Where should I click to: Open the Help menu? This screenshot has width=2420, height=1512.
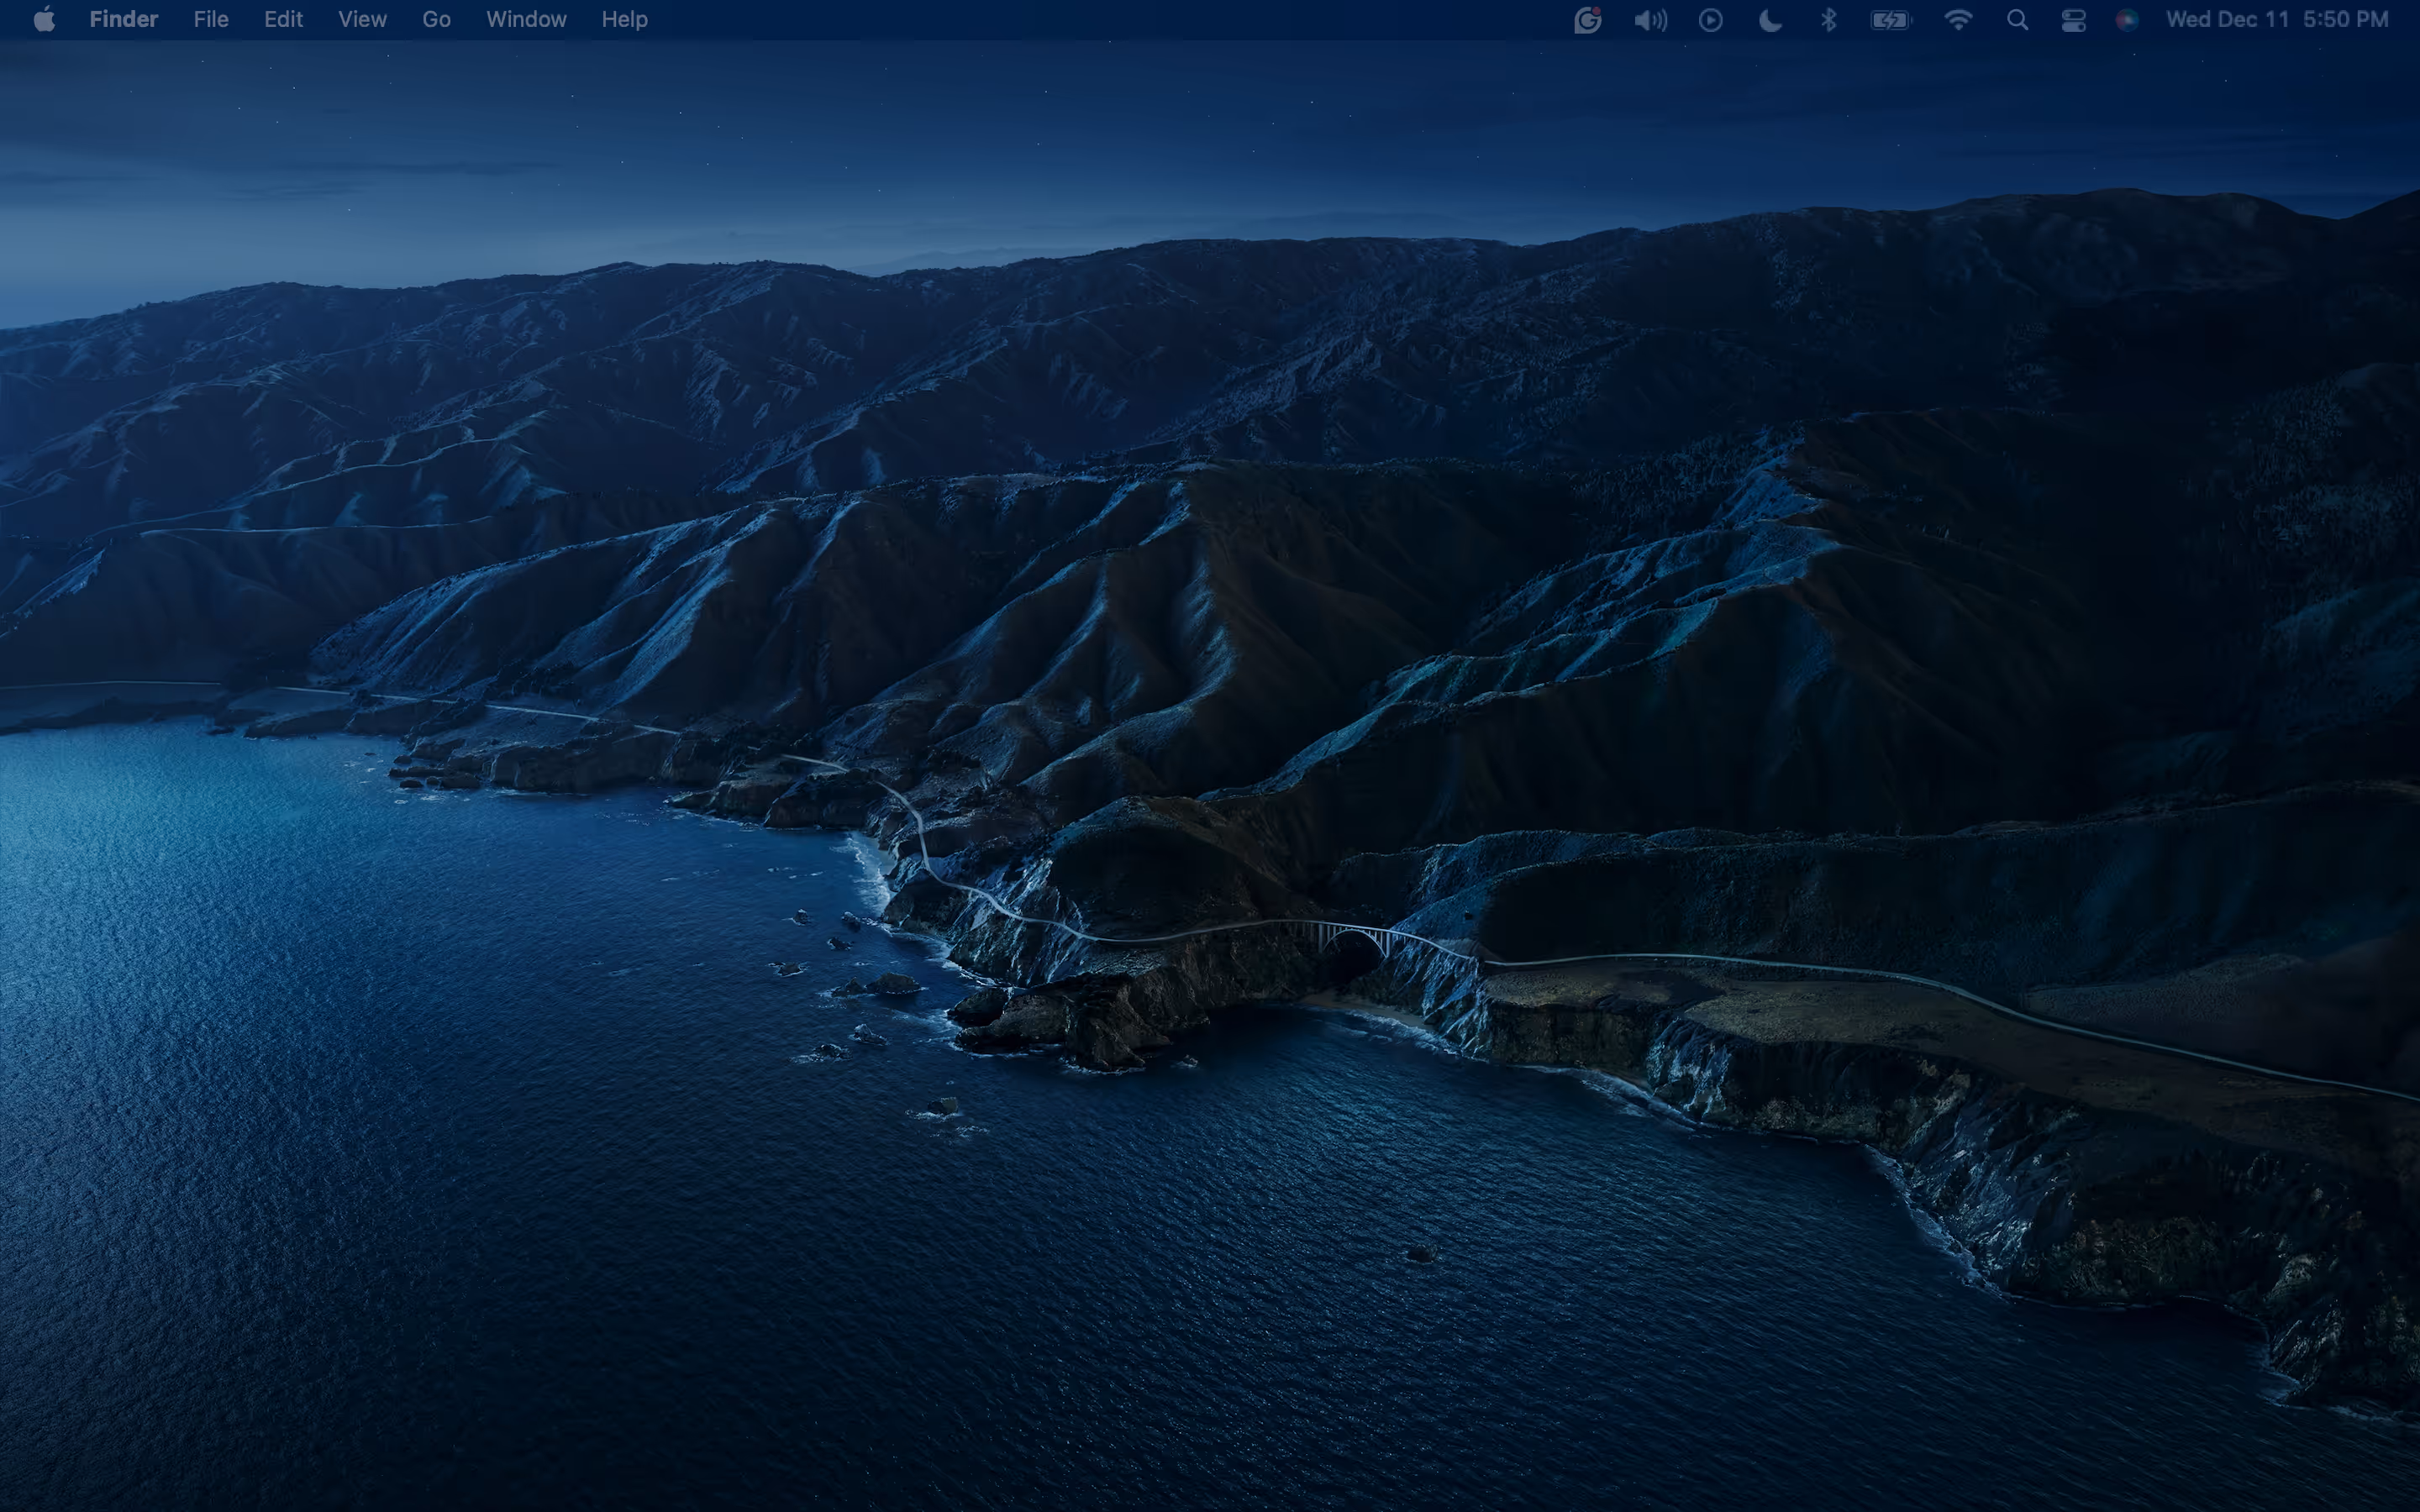[624, 19]
